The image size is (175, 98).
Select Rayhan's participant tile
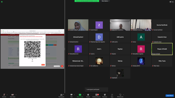click(x=120, y=49)
